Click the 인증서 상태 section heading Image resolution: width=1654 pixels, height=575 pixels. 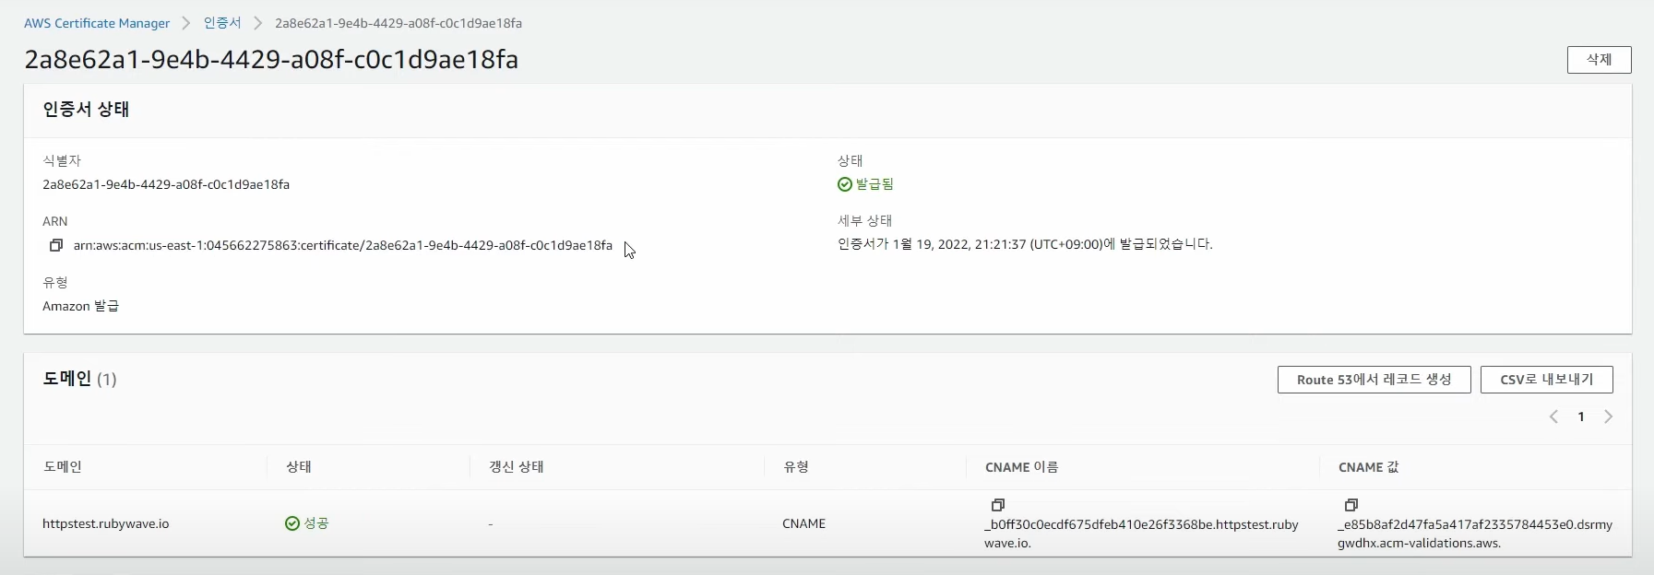[x=86, y=109]
